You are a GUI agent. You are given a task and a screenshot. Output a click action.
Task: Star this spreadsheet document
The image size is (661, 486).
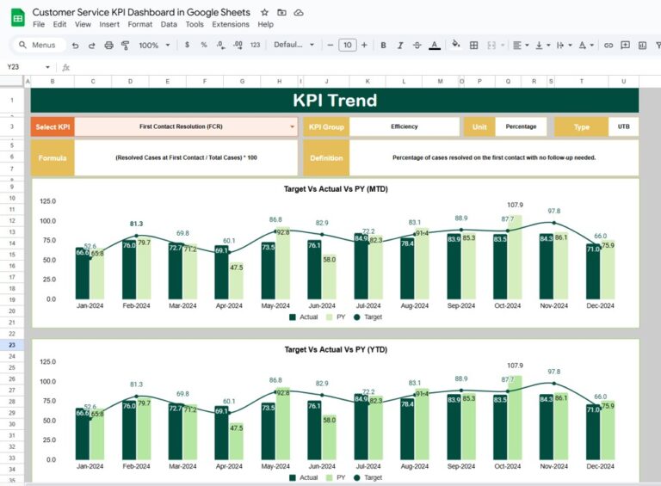(x=264, y=13)
